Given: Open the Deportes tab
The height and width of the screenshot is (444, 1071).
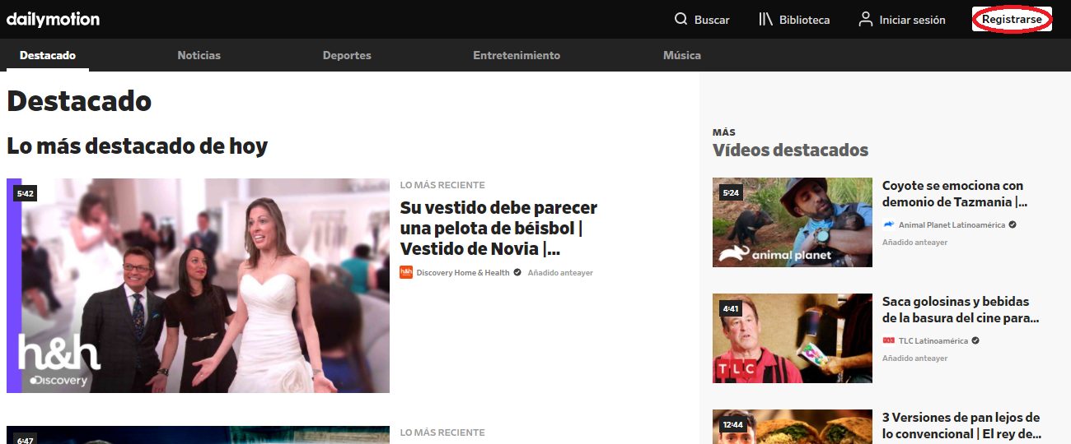Looking at the screenshot, I should coord(347,55).
